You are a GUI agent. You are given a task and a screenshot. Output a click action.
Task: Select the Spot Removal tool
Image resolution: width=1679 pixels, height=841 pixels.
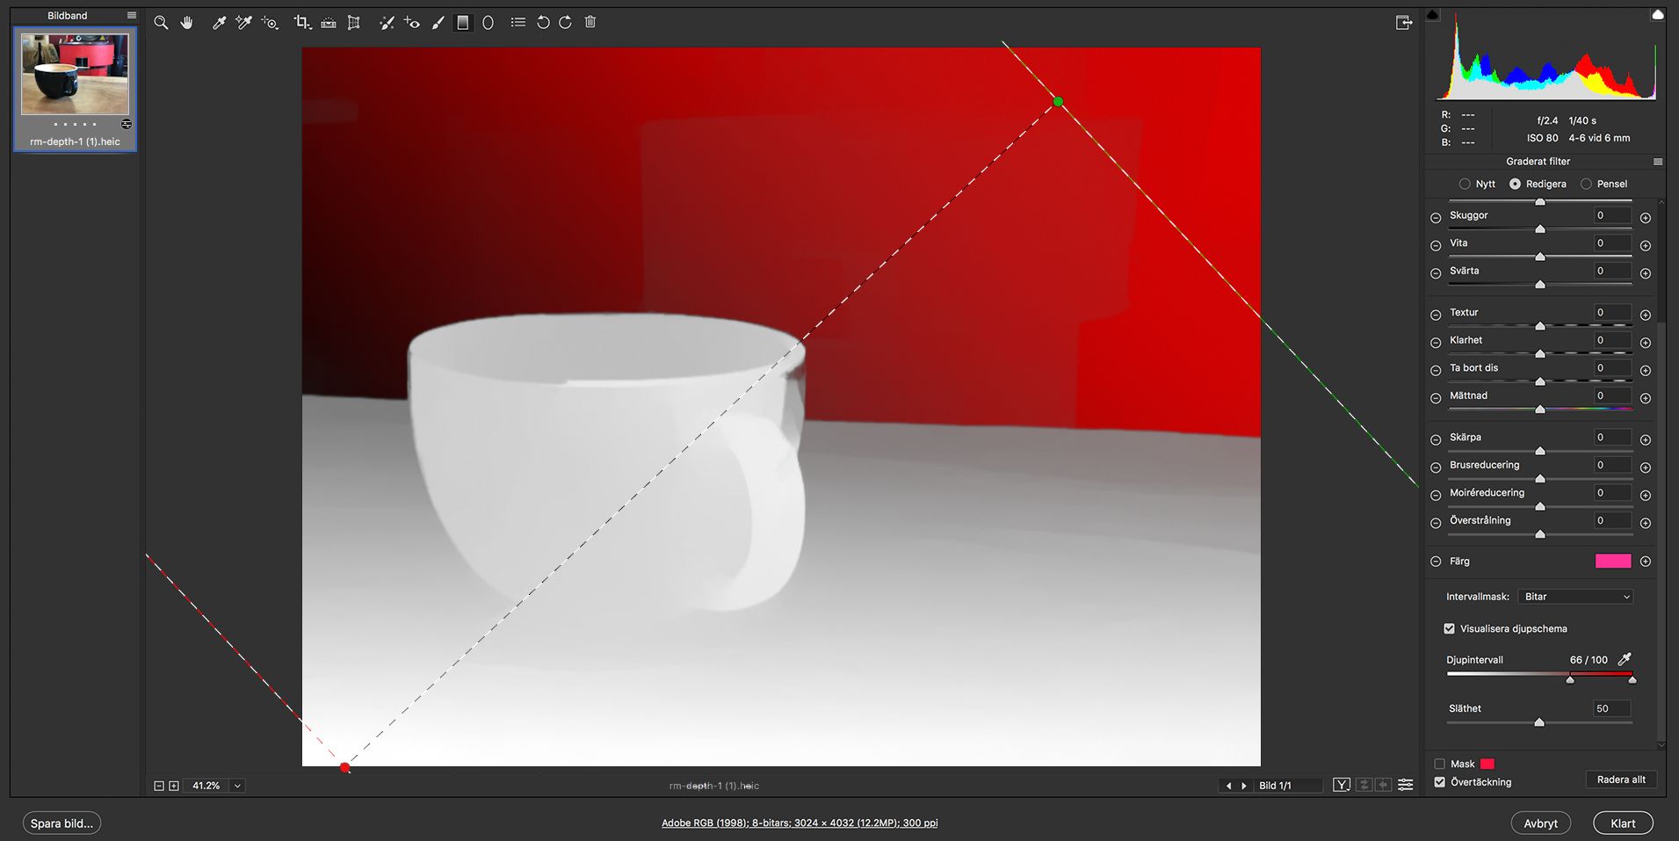pyautogui.click(x=387, y=23)
